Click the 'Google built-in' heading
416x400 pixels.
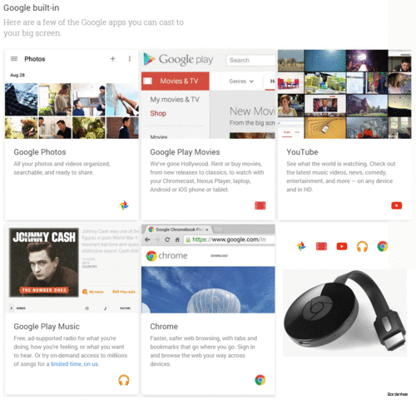point(32,7)
